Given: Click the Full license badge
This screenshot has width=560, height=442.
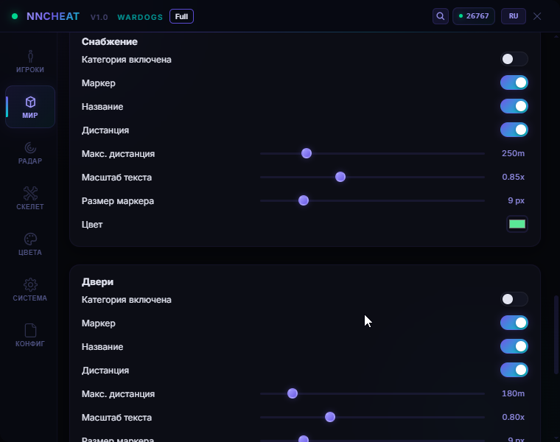Looking at the screenshot, I should [x=181, y=16].
